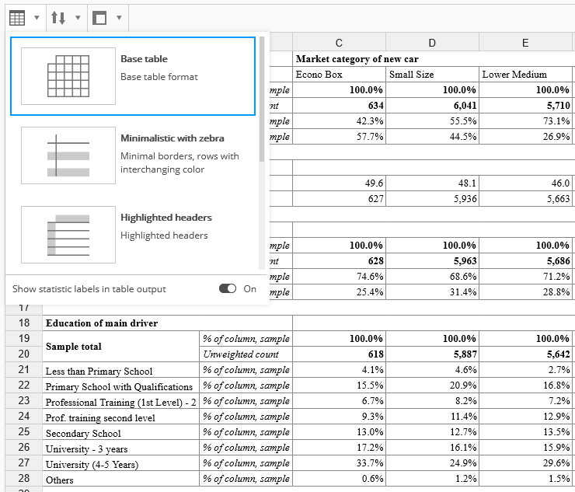Open the frame layout dropdown arrow
Screen dimensions: 575x492
(119, 17)
